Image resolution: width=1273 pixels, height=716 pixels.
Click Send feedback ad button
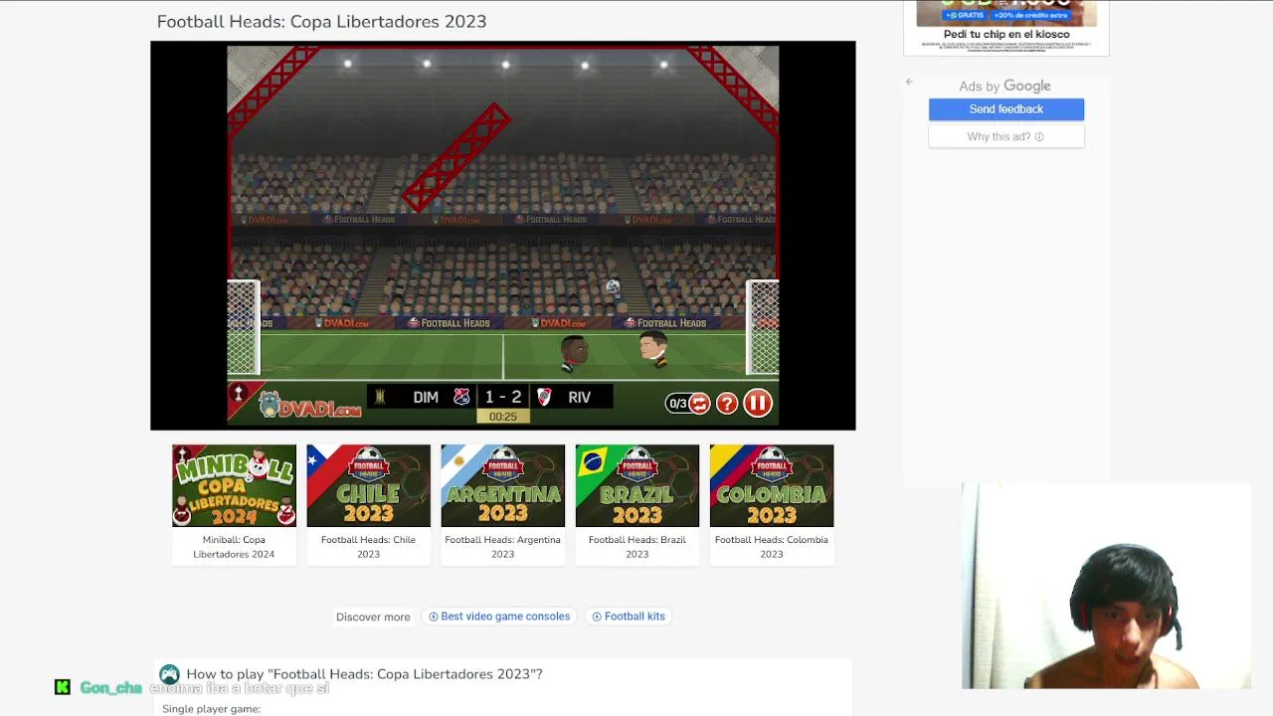(1006, 109)
